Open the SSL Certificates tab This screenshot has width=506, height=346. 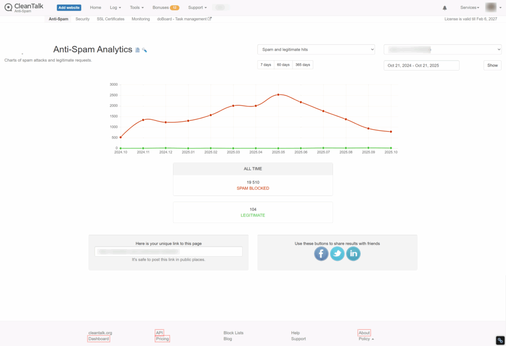pos(111,19)
